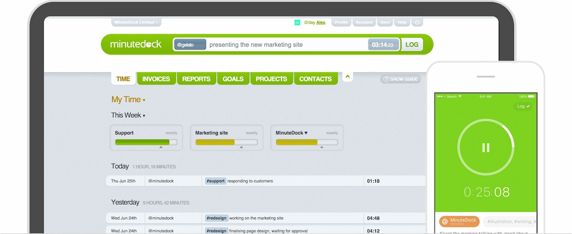Click the 03:14:23 timer display

pos(383,45)
